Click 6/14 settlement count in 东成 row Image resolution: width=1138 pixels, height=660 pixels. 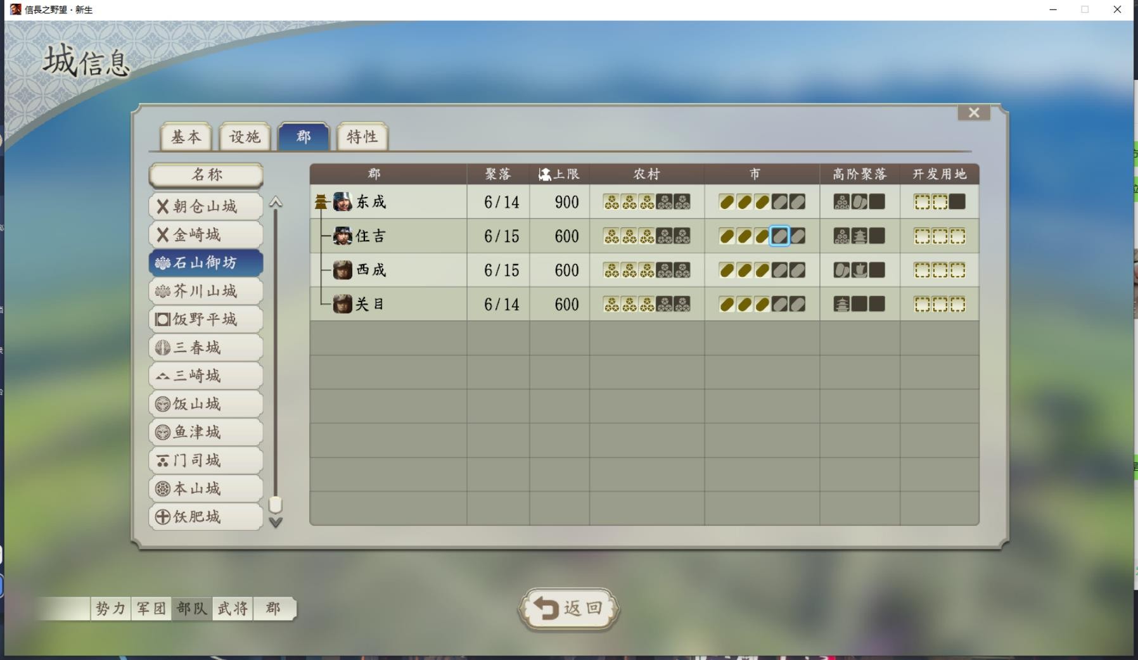click(x=501, y=202)
